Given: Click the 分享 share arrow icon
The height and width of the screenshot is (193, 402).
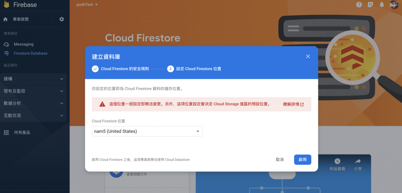Looking at the screenshot, I should click(x=358, y=161).
